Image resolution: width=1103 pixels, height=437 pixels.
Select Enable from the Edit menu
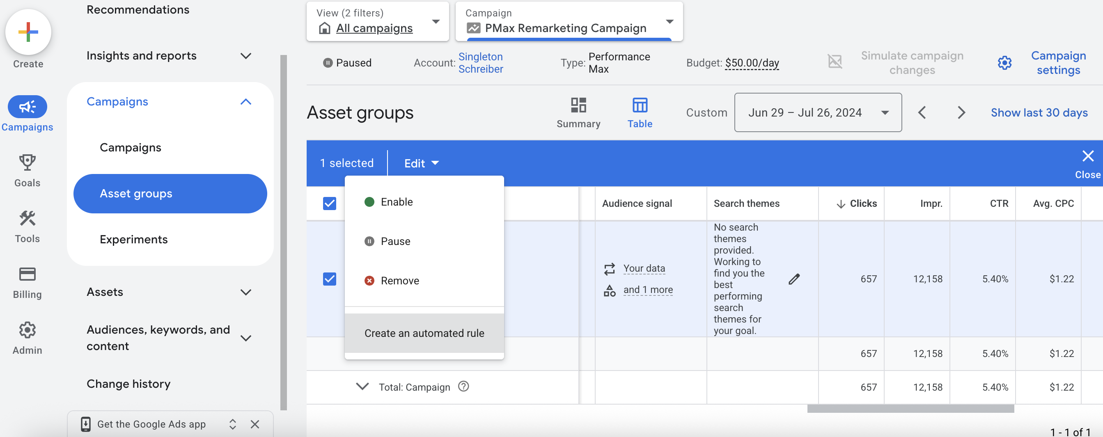coord(424,202)
